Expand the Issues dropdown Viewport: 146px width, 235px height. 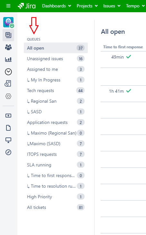[112, 6]
